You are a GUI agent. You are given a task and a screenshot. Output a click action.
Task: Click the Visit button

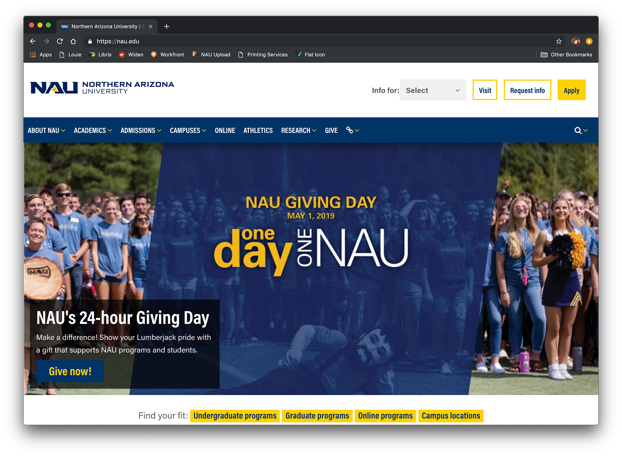[485, 90]
